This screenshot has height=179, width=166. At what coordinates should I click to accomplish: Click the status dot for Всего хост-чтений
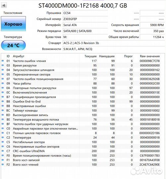click(x=3, y=164)
